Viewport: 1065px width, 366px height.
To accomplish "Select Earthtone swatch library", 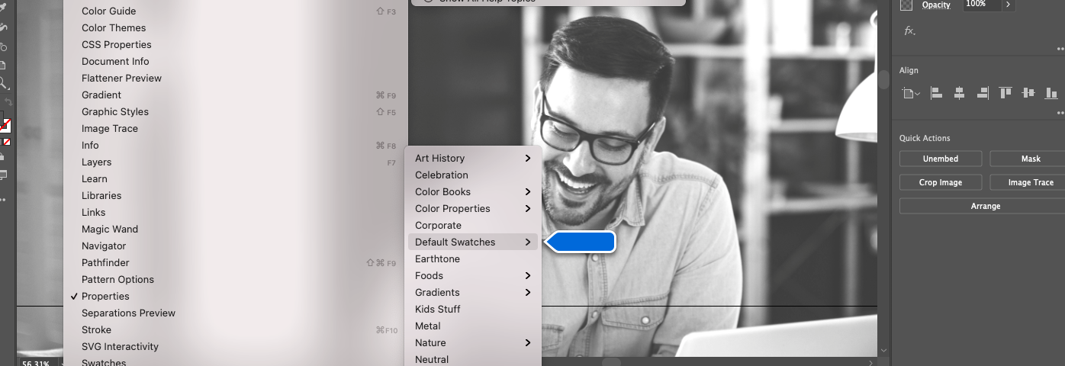I will point(437,258).
